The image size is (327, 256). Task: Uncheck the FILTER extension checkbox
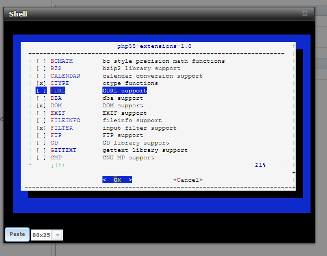41,128
